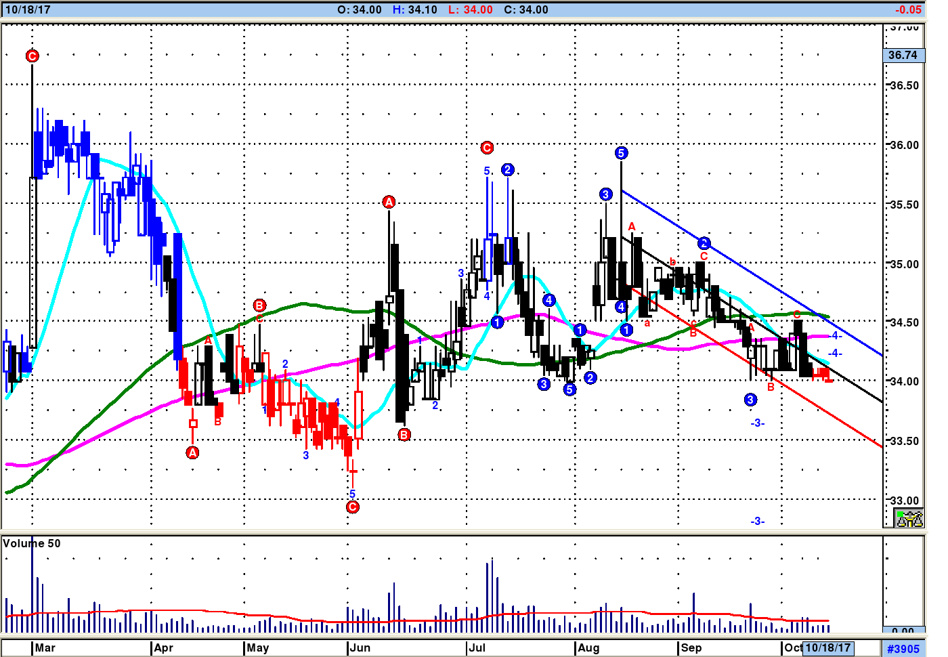
Task: Click the red circled A marker under April low
Action: (192, 452)
